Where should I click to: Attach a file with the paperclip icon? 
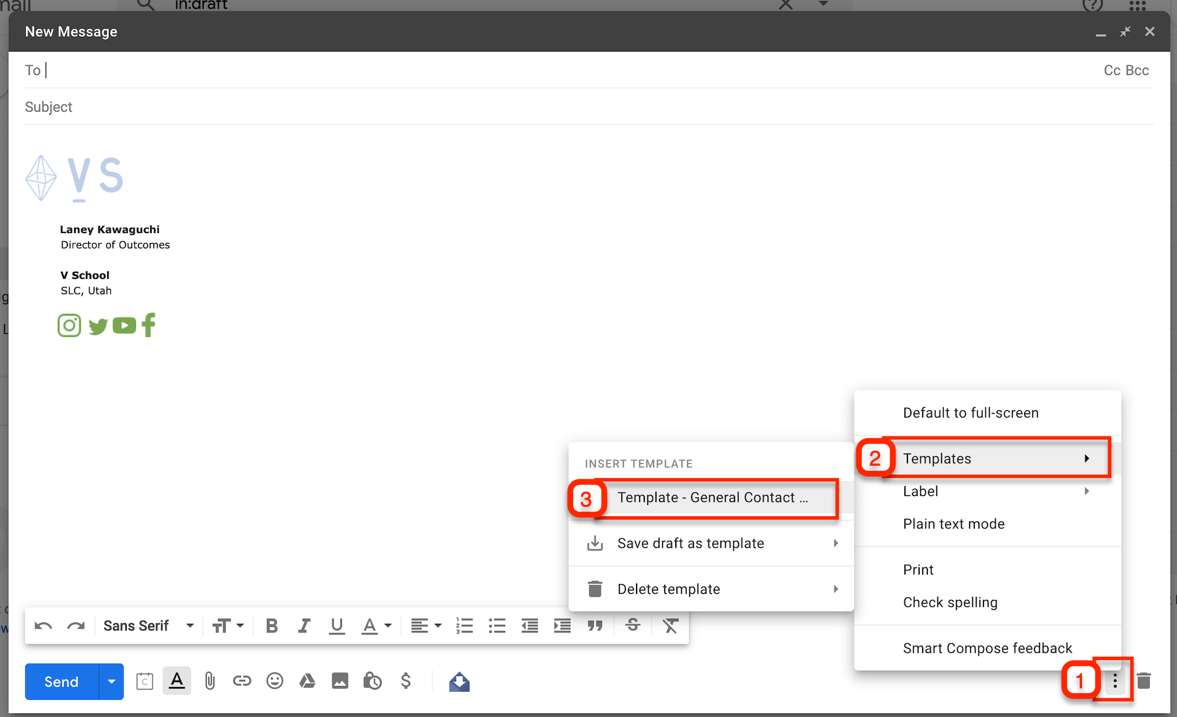point(209,681)
